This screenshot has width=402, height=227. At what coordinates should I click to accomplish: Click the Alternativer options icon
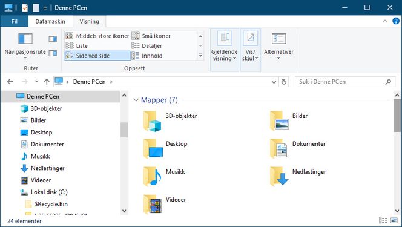tap(278, 39)
